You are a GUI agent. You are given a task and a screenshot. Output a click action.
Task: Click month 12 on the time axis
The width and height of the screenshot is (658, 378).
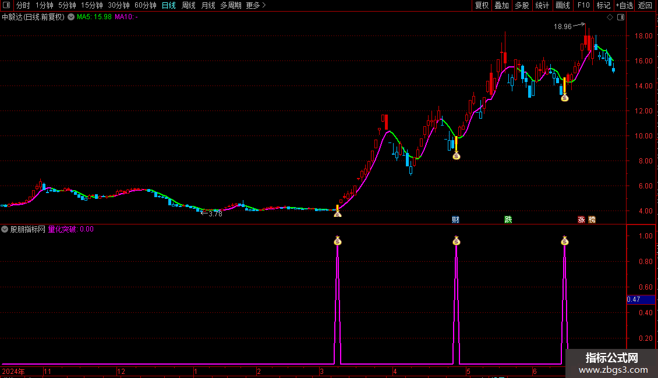tap(121, 371)
